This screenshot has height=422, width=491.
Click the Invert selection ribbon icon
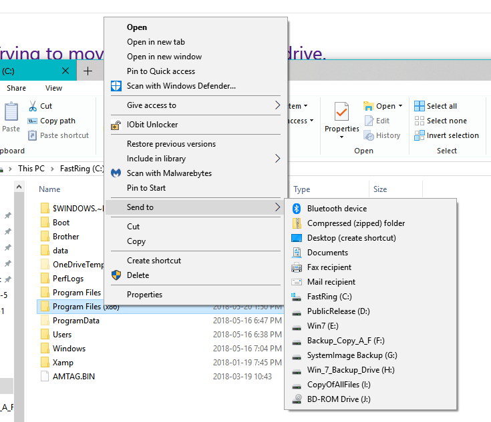(420, 135)
